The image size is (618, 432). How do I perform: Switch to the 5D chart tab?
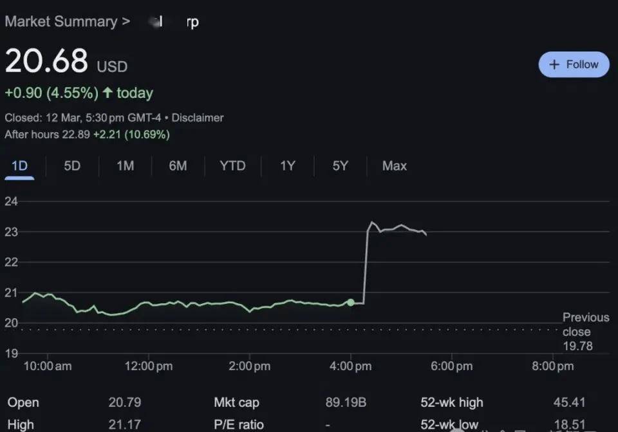(x=72, y=165)
